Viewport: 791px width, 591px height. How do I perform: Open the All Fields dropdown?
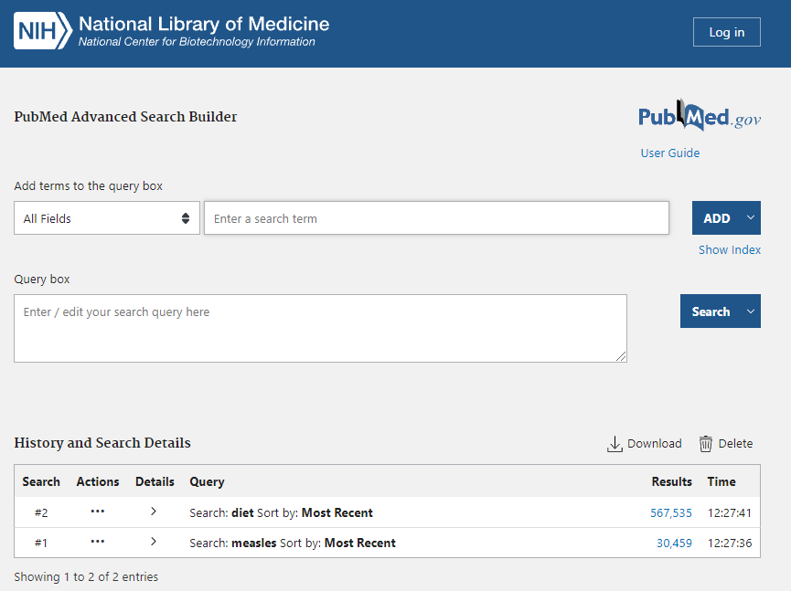(x=107, y=218)
